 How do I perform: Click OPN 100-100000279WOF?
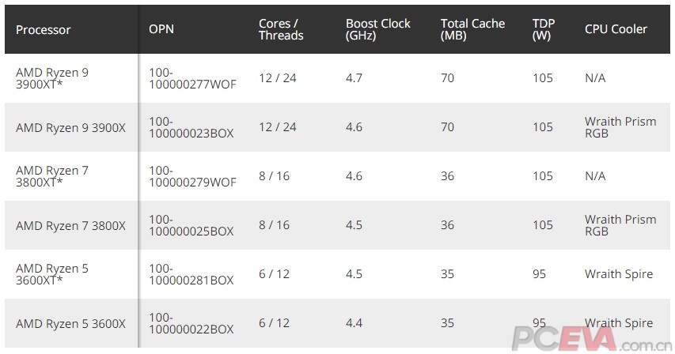pos(192,176)
